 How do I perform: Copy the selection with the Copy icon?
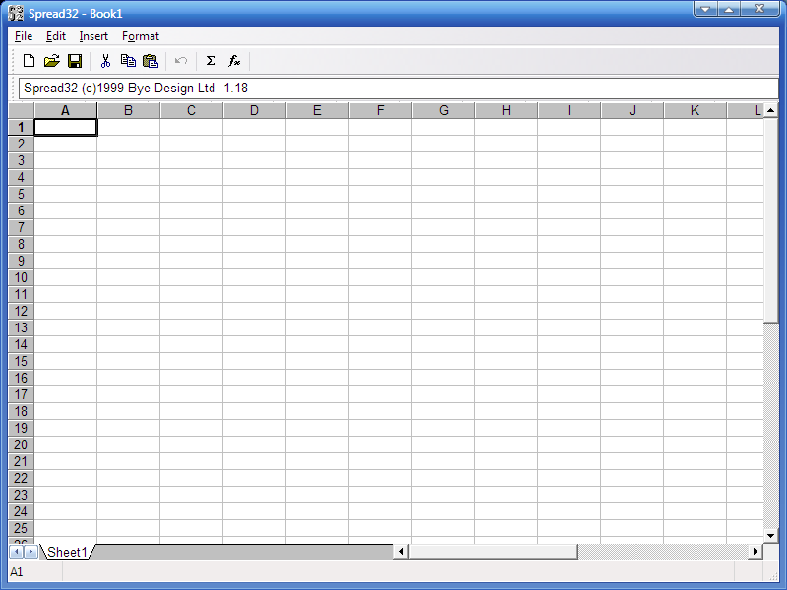128,61
